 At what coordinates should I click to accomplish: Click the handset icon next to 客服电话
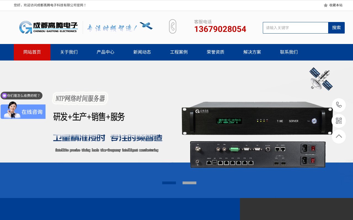click(173, 26)
